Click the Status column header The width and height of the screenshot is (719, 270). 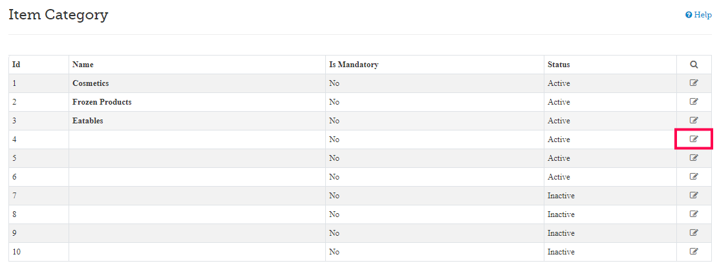(x=559, y=65)
